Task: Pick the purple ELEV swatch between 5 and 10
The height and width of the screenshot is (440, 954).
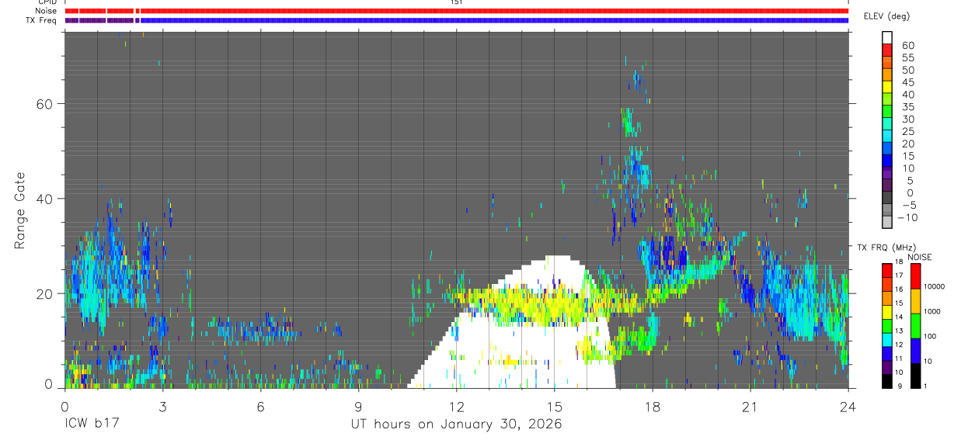Action: pos(887,175)
